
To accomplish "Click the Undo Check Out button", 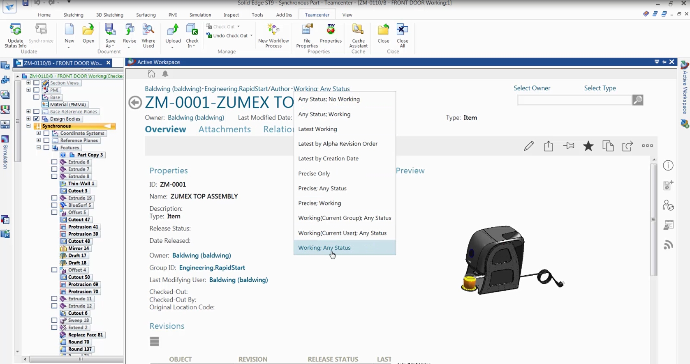I will (227, 36).
